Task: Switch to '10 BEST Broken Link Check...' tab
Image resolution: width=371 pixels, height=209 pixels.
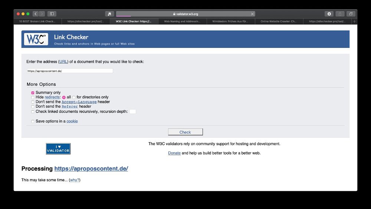Action: coord(37,21)
